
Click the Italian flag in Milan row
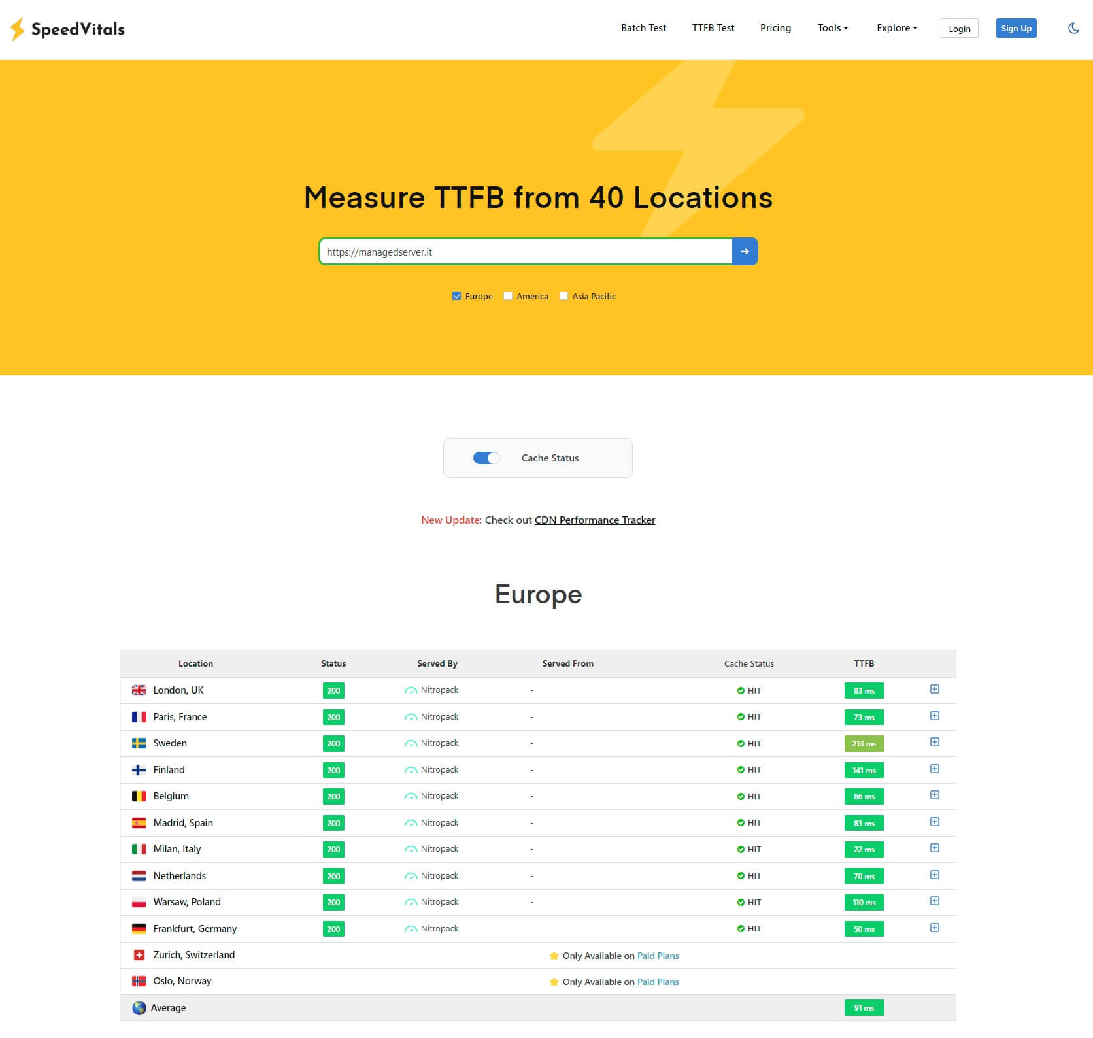[x=139, y=849]
